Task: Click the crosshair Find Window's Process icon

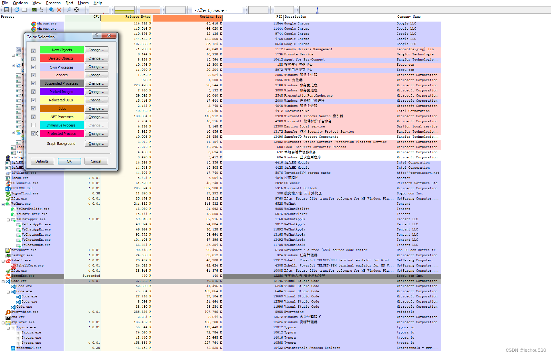Action: pyautogui.click(x=76, y=10)
